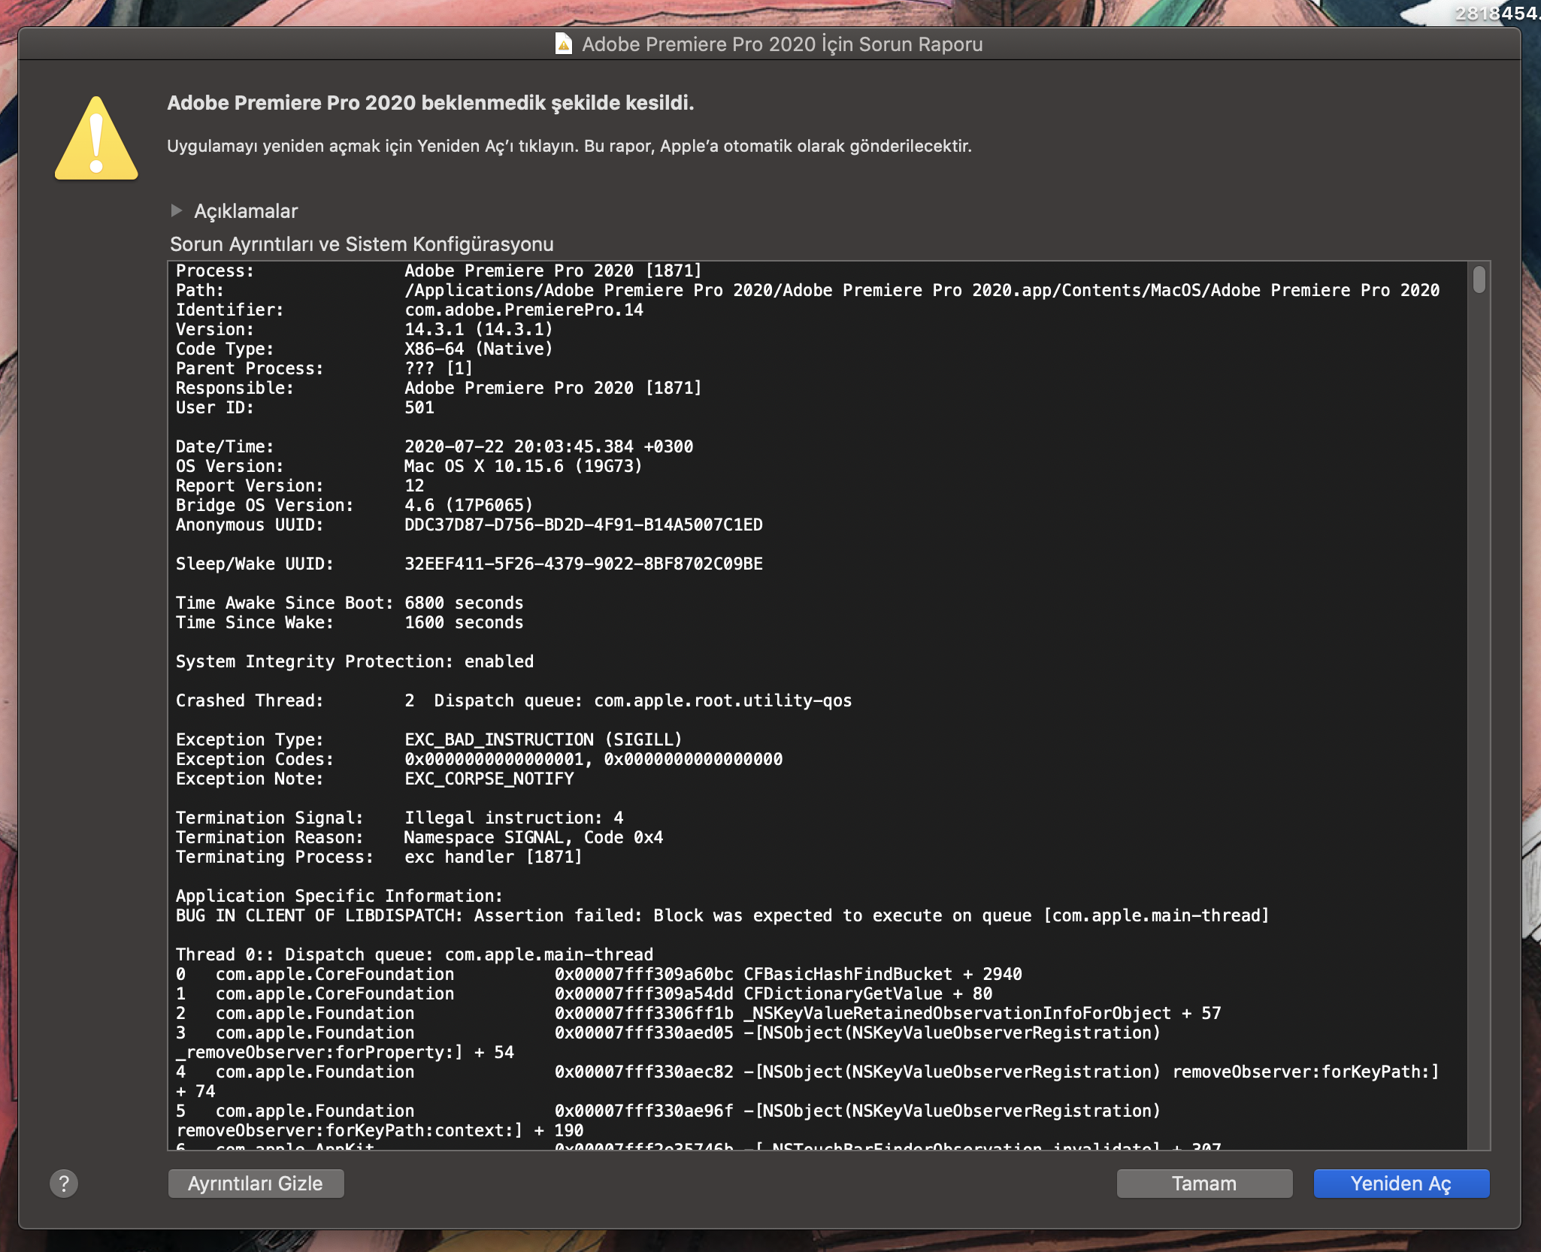Image resolution: width=1541 pixels, height=1252 pixels.
Task: Click the scrollbar track below the thumb
Action: 1479,714
